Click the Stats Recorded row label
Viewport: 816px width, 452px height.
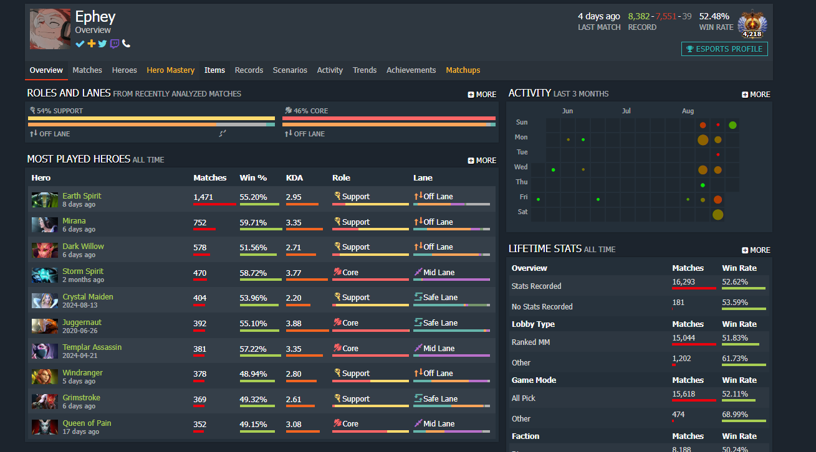click(536, 286)
